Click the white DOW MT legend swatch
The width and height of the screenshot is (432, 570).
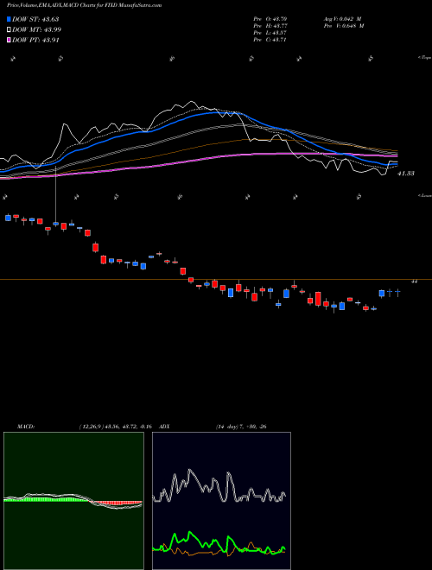(9, 30)
